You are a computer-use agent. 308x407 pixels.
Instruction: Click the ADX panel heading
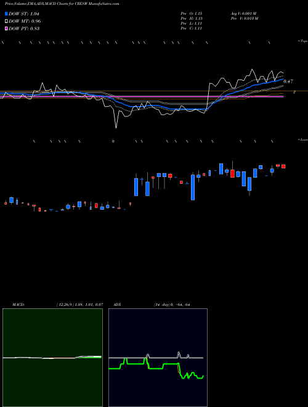point(117,305)
